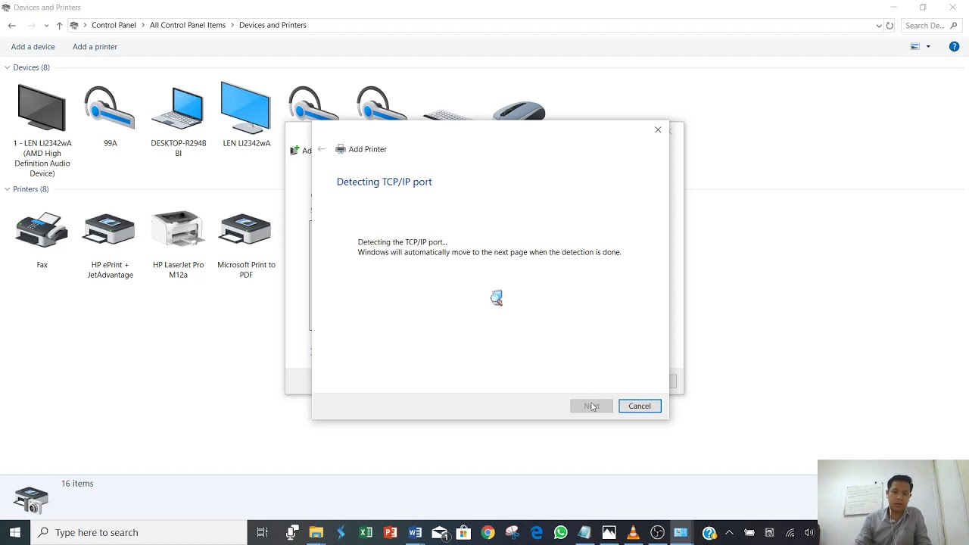969x545 pixels.
Task: Change view with the view icon
Action: coord(914,47)
